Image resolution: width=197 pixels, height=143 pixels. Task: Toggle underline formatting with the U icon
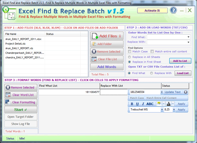[137, 104]
